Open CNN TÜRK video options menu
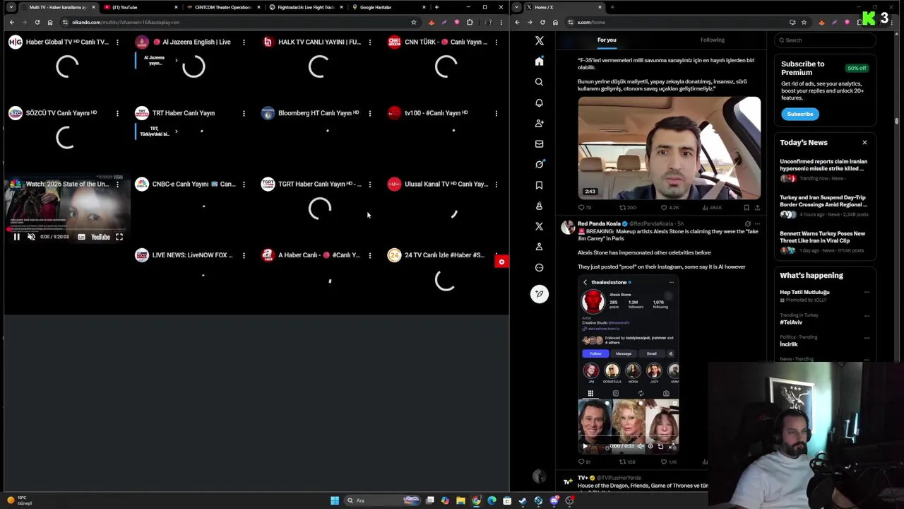The image size is (904, 509). 496,42
